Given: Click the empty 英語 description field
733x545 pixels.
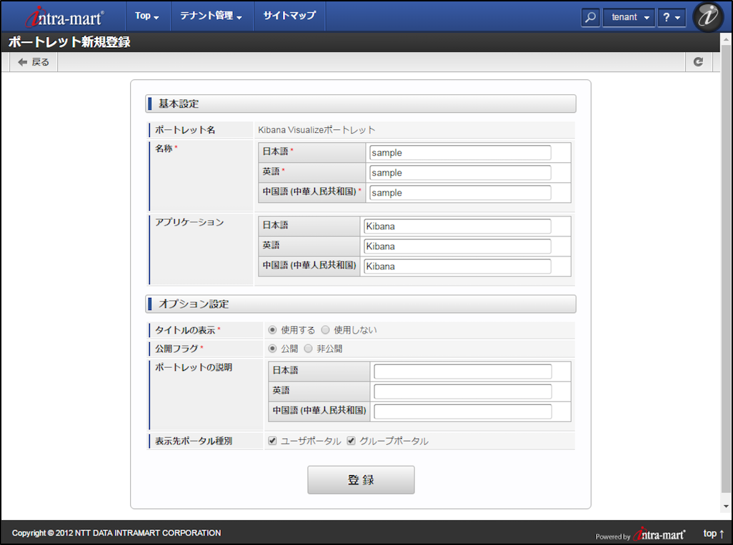Looking at the screenshot, I should tap(464, 391).
